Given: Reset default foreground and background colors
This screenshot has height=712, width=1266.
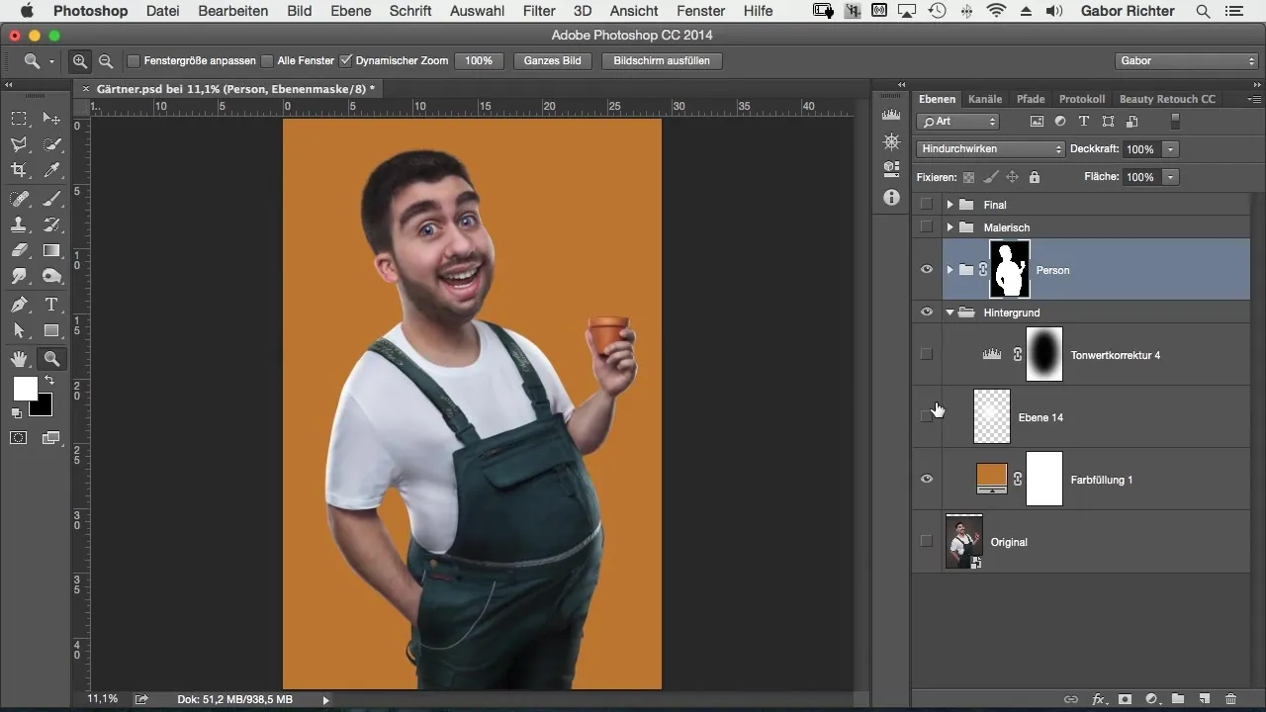Looking at the screenshot, I should click(x=16, y=412).
